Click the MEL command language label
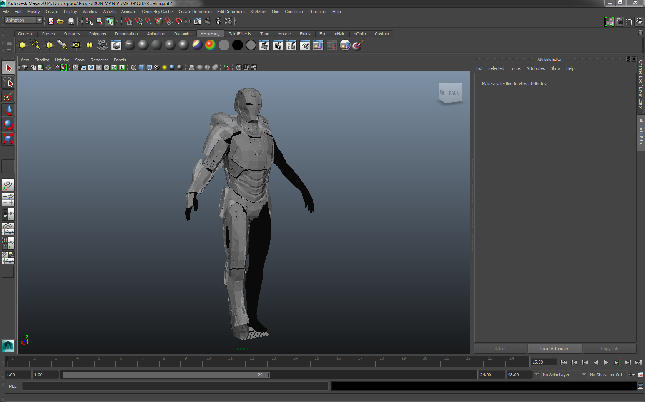The image size is (645, 402). pos(13,386)
